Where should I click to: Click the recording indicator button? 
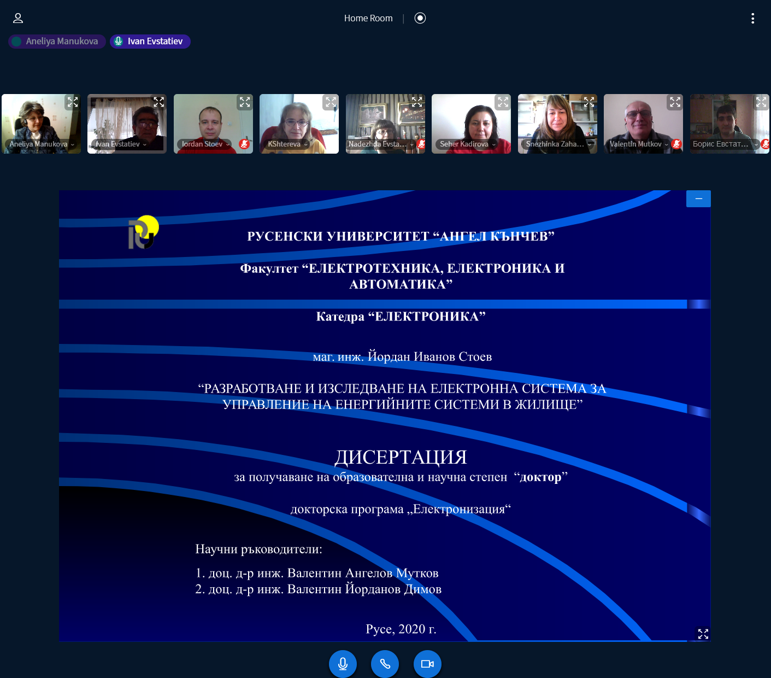point(420,18)
